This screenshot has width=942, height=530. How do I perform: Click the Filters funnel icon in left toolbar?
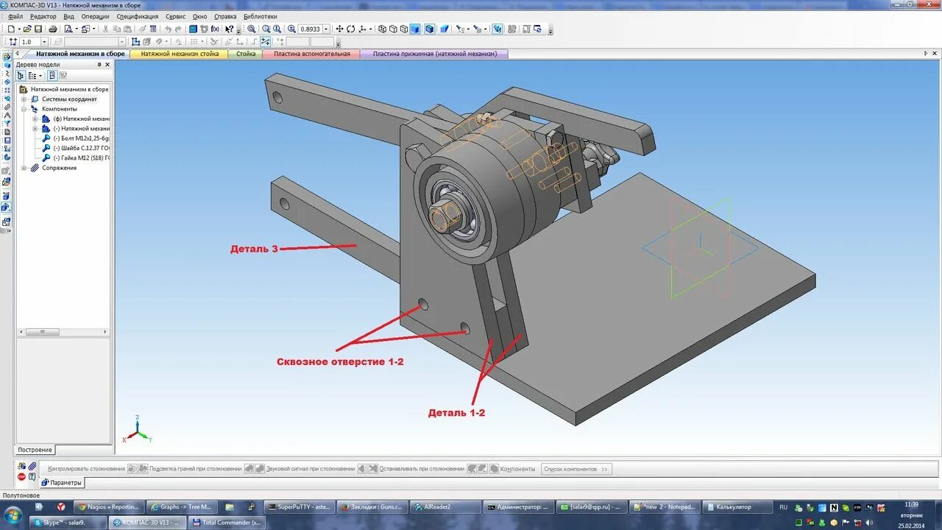tap(7, 123)
